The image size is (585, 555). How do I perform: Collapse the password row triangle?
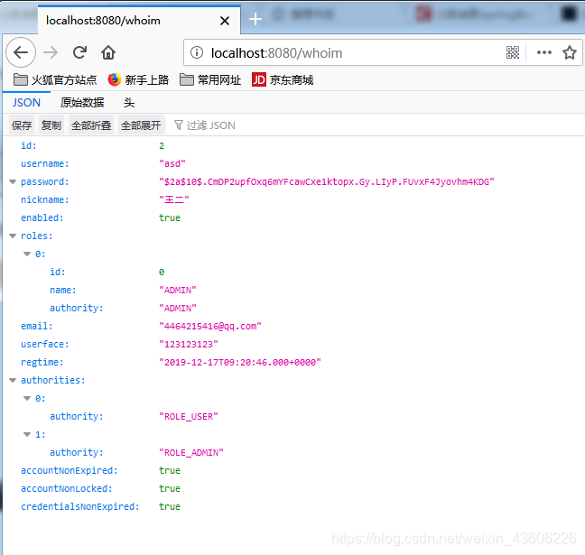click(x=13, y=182)
